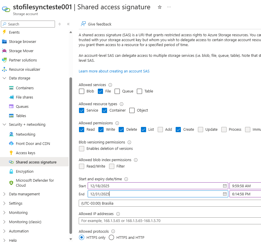Expand the Data management section
Screen dimensions: 261x242
pos(4,194)
